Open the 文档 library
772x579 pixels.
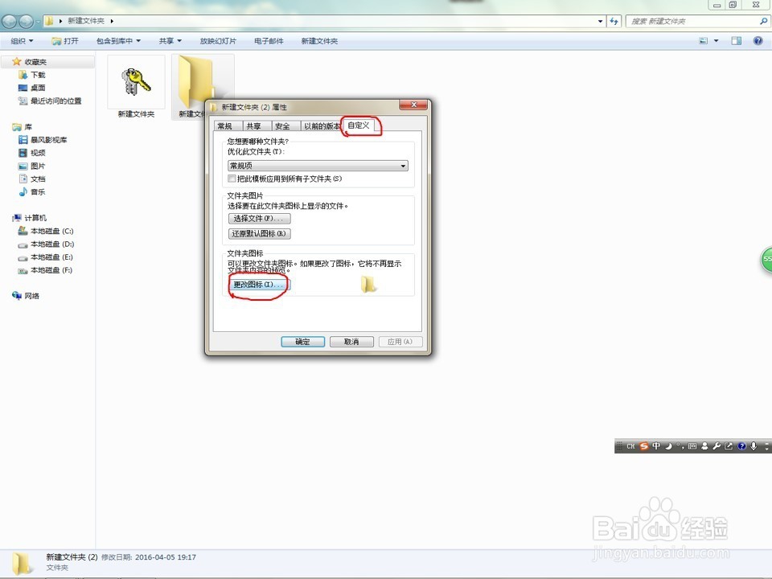coord(38,179)
